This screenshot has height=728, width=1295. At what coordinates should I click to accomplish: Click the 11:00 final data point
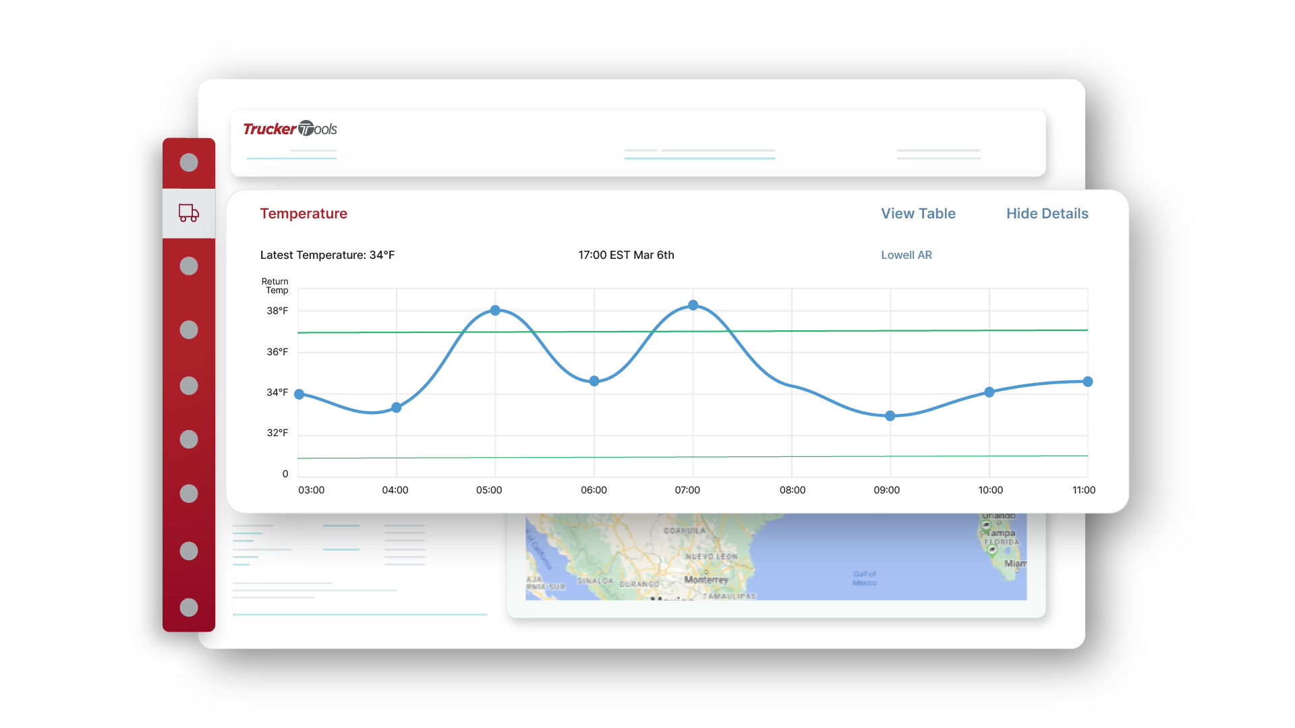1087,382
